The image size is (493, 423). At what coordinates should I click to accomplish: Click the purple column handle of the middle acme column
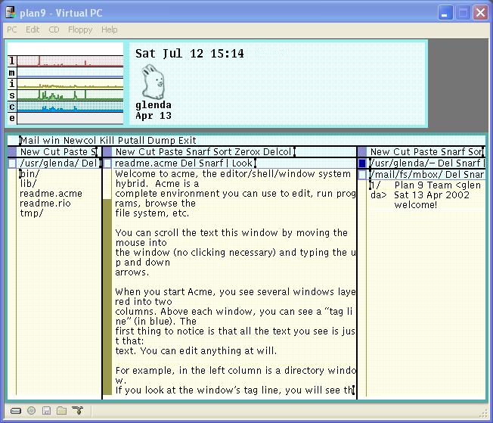[x=107, y=152]
